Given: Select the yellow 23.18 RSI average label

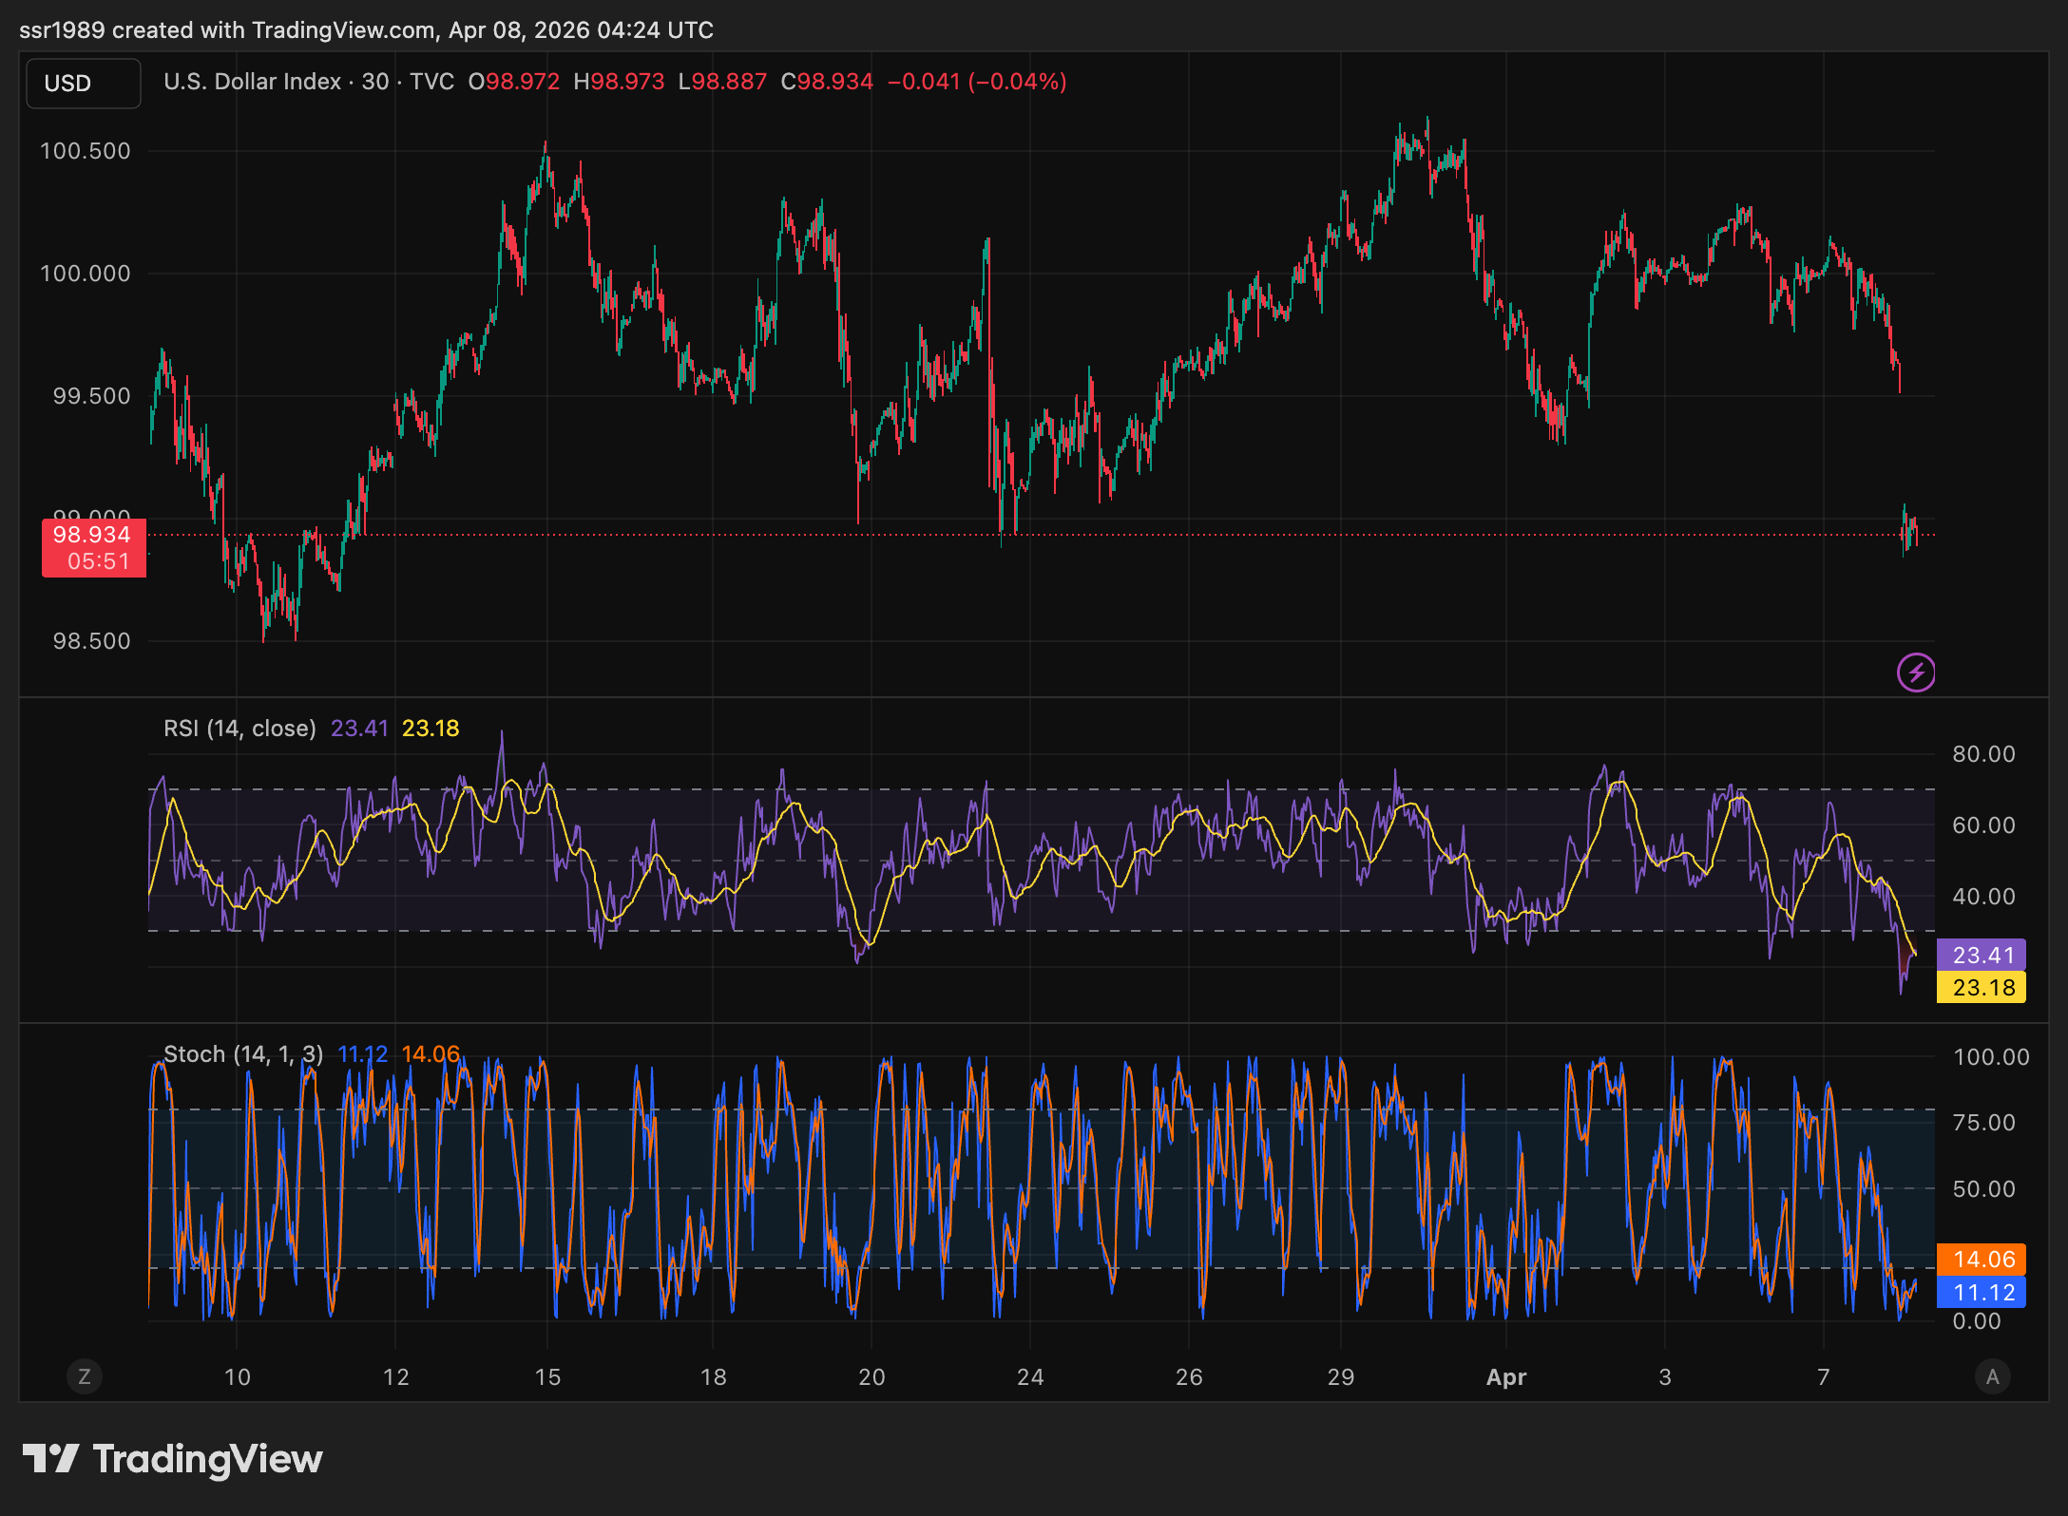Looking at the screenshot, I should (x=1982, y=988).
